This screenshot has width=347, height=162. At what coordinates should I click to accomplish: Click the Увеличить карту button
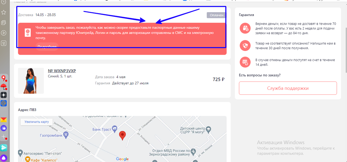click(37, 122)
